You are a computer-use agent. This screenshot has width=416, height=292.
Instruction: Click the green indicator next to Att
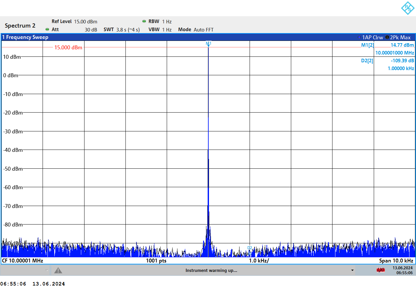tap(47, 30)
